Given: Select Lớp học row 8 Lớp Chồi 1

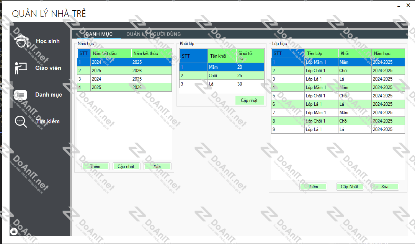Looking at the screenshot, I should coord(338,121).
